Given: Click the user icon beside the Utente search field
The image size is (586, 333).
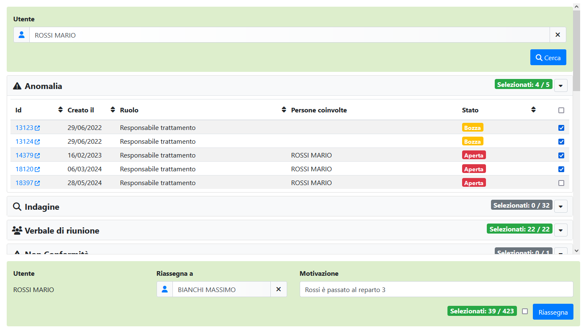Looking at the screenshot, I should [x=21, y=35].
